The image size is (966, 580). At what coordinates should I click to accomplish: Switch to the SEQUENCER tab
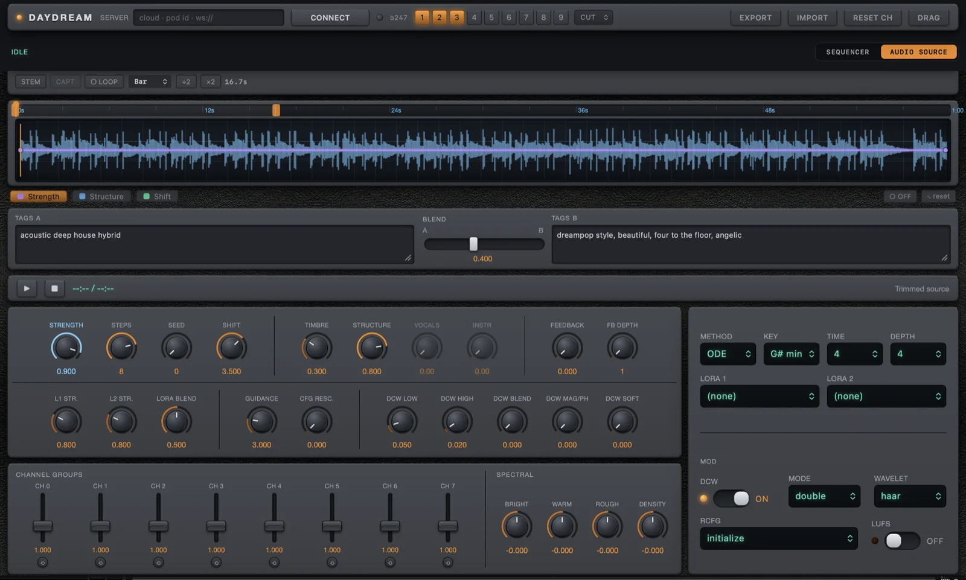(x=848, y=52)
